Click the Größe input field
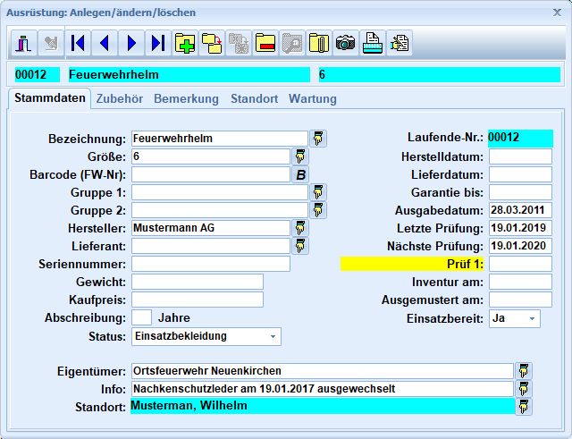This screenshot has height=439, width=572. [211, 156]
